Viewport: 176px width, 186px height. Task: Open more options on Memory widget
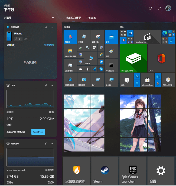tap(52, 144)
